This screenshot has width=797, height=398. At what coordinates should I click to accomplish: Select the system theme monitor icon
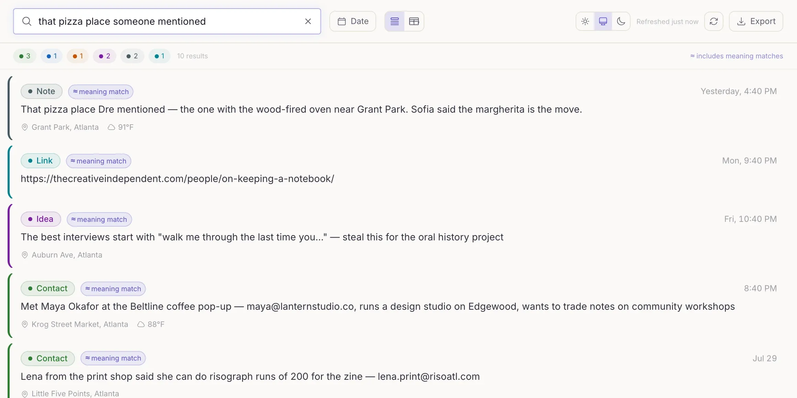pos(603,21)
